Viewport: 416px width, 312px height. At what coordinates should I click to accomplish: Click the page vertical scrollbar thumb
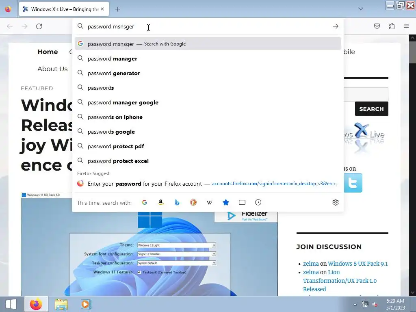pyautogui.click(x=413, y=52)
